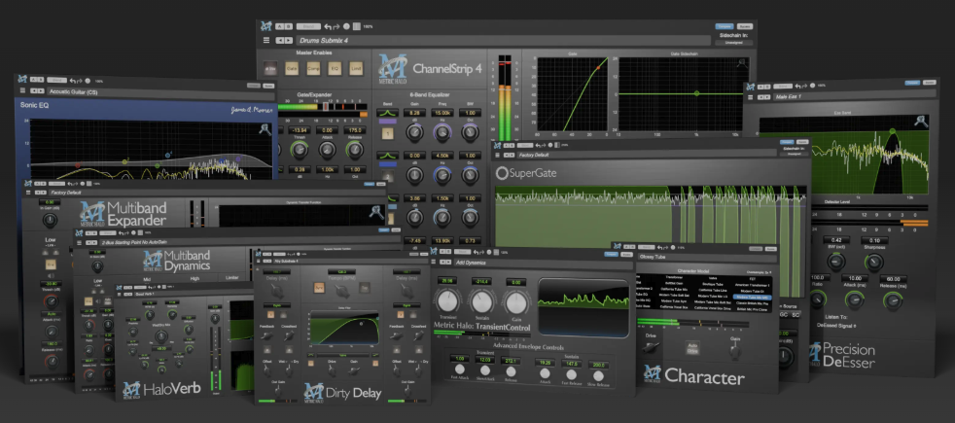
Task: Toggle the first master enable button left of Gate
Action: point(269,68)
